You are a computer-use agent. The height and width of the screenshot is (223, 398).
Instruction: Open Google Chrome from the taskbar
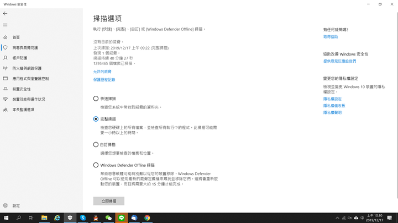(x=147, y=218)
